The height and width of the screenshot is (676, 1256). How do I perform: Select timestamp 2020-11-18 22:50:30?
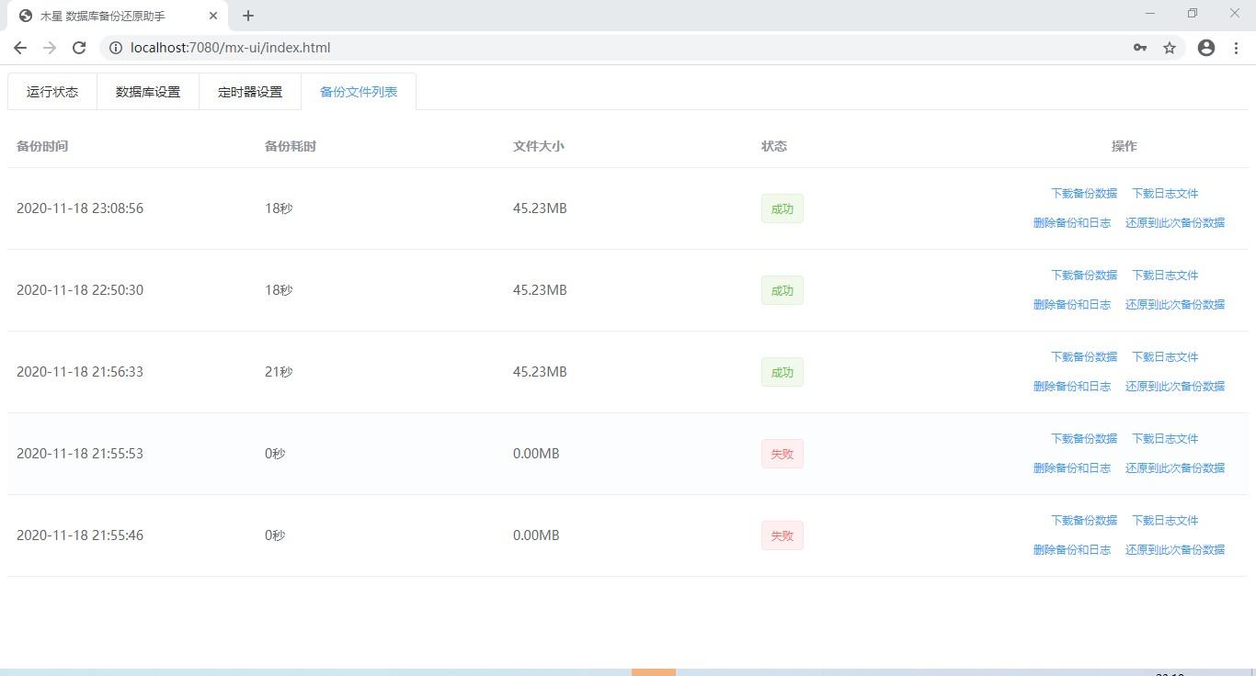tap(80, 290)
